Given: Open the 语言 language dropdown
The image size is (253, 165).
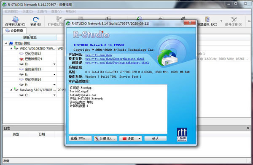Looking at the screenshot, I should click(130, 139).
